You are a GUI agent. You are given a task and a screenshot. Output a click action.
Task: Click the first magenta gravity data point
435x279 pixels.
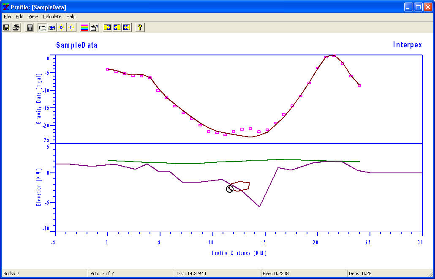108,69
